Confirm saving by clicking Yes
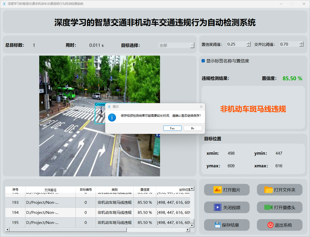Viewport: 310px width, 237px height. (x=172, y=128)
